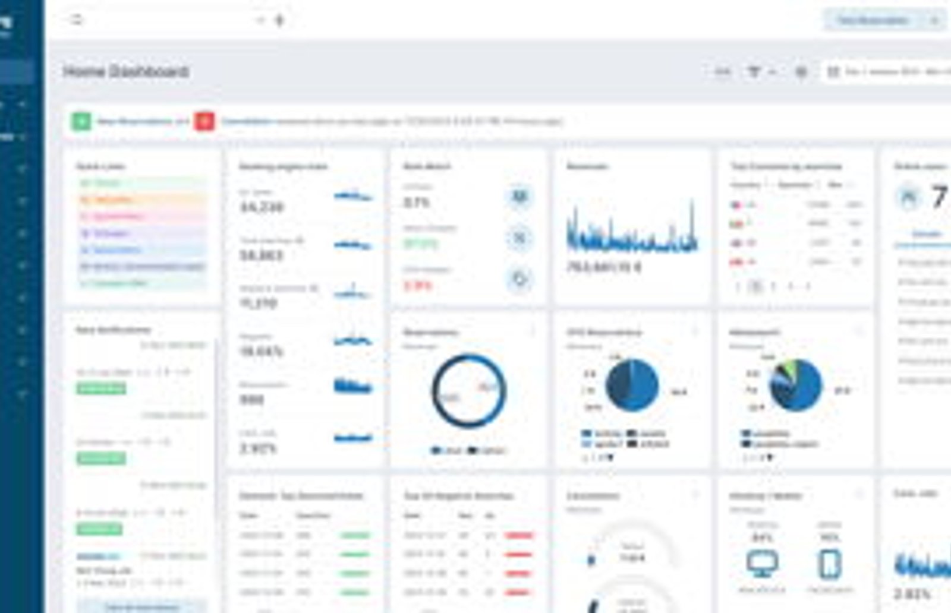Open the Cancellations link in alert bar

point(247,121)
